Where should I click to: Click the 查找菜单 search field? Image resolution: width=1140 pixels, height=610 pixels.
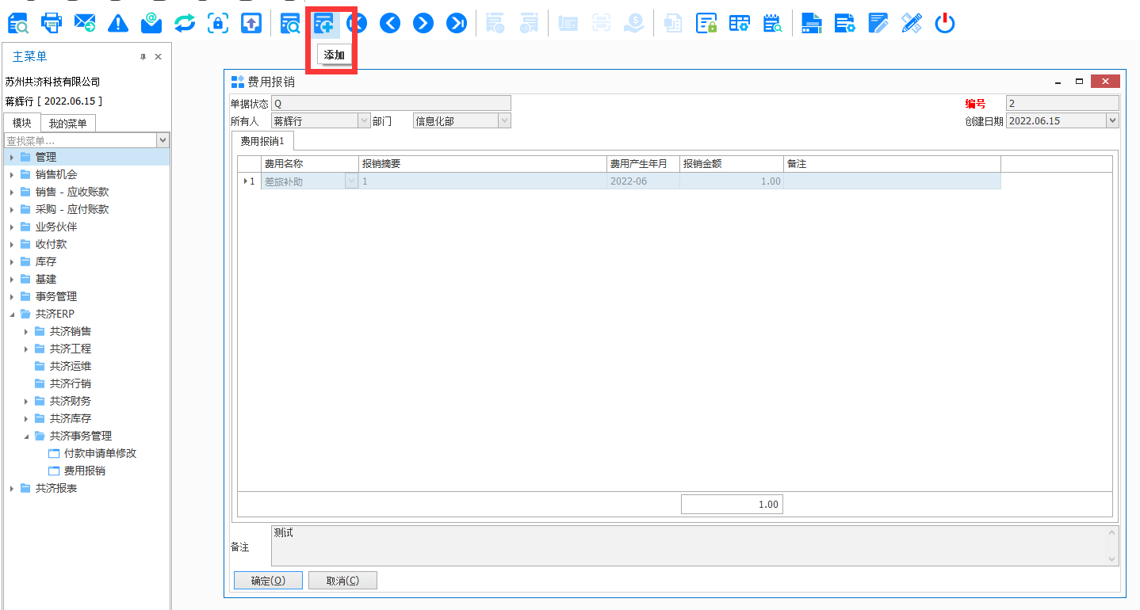coord(80,140)
